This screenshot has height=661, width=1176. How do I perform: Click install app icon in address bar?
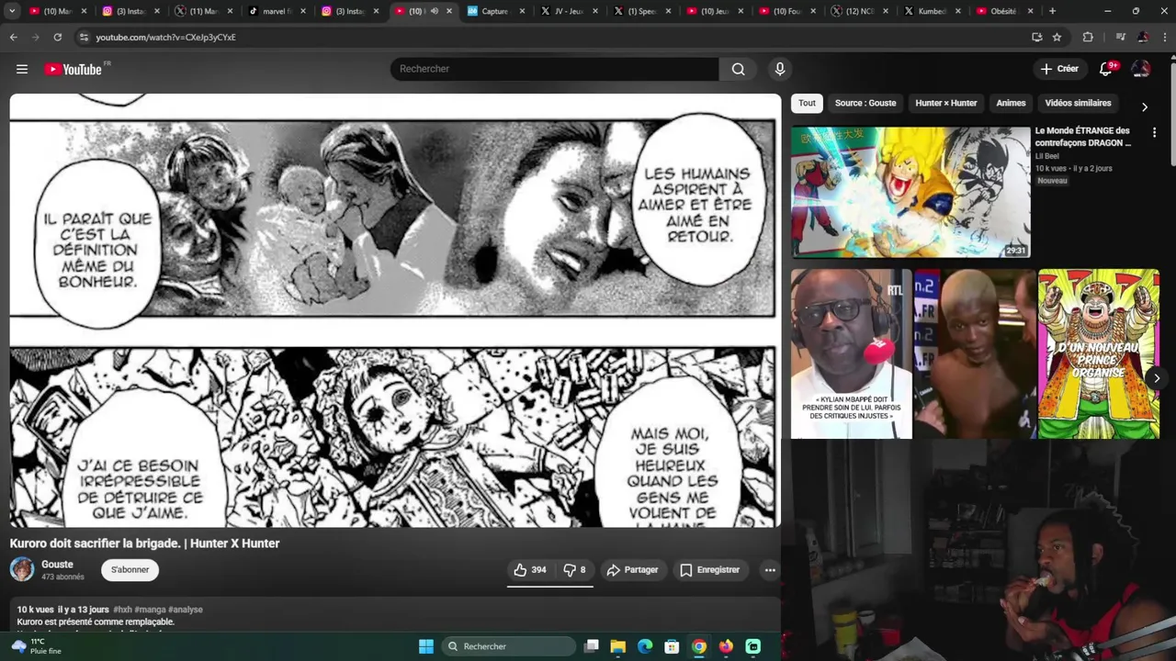1037,37
